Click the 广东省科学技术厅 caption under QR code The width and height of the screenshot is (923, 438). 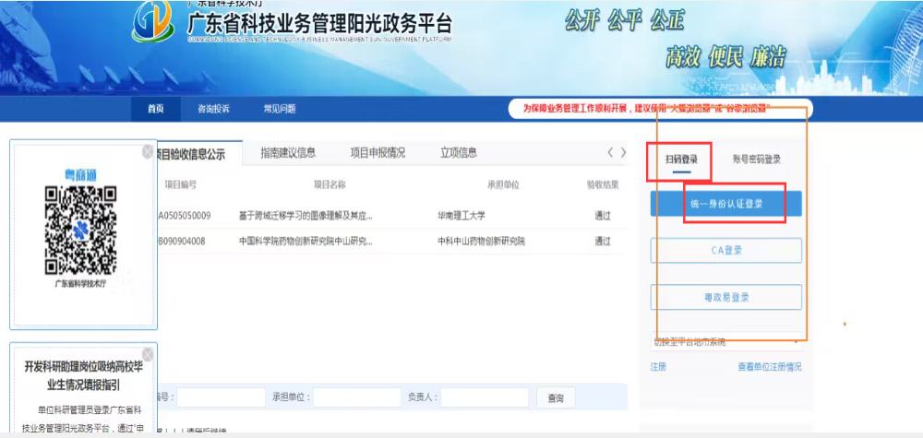(80, 283)
